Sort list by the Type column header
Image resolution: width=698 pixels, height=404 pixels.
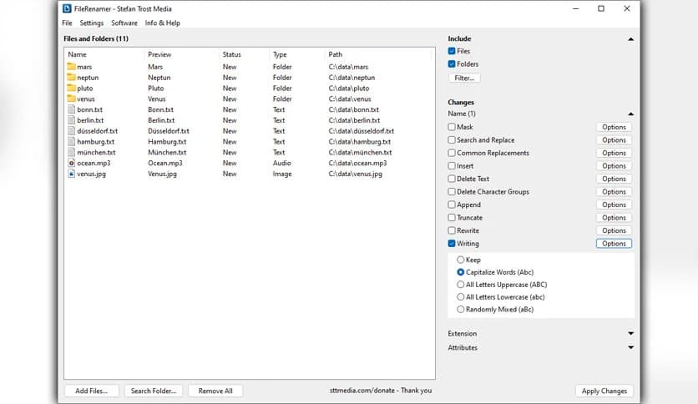(280, 54)
